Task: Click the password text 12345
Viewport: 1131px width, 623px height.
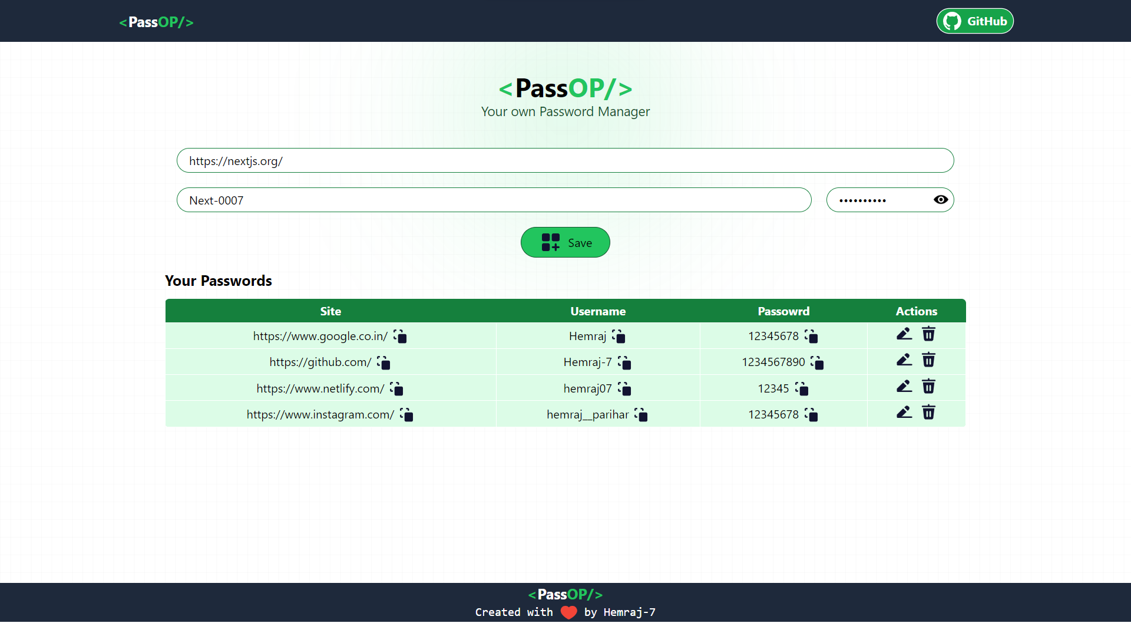Action: click(x=773, y=388)
